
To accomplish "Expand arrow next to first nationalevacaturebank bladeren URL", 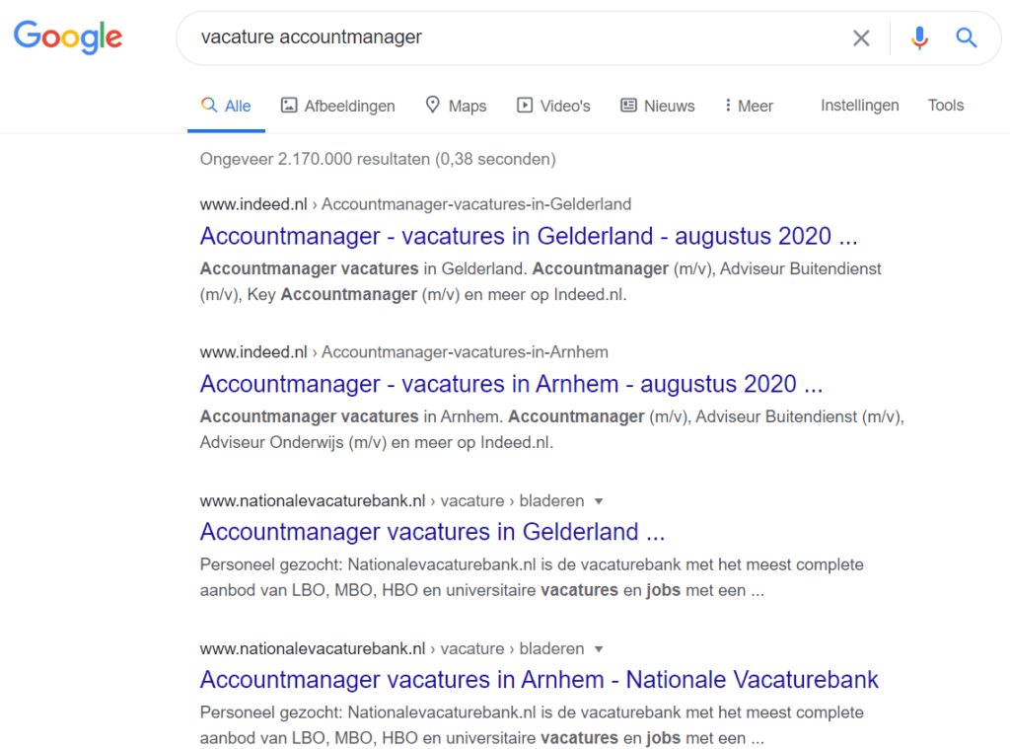I will coord(599,501).
